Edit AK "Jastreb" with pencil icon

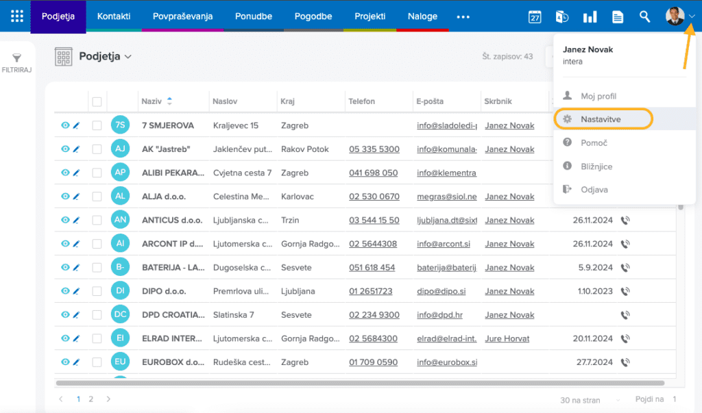click(x=77, y=149)
